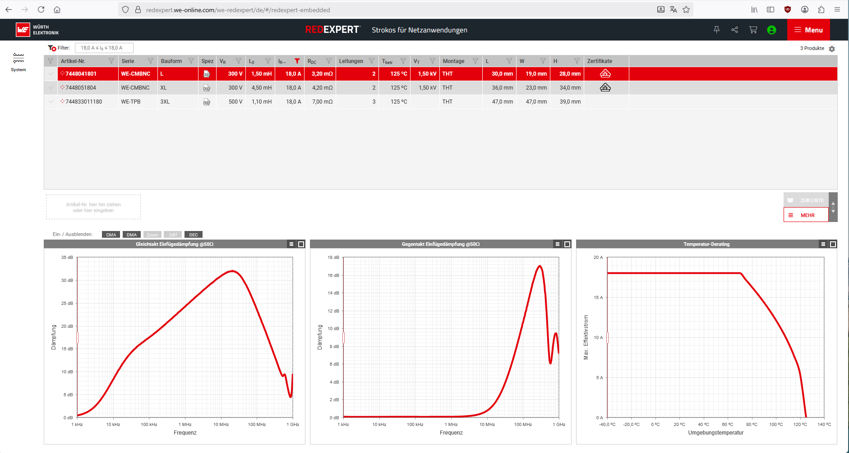This screenshot has height=453, width=849.
Task: Toggle the DEC chart visibility
Action: [194, 235]
